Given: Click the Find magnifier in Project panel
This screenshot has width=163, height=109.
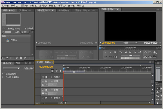Looking at the screenshot, I should click(17, 58).
